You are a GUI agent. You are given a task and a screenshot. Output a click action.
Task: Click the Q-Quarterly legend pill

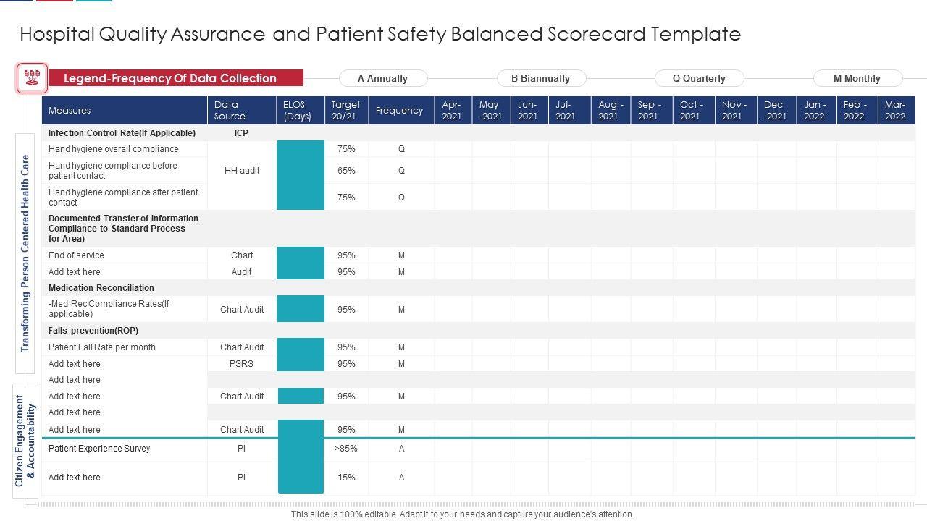point(699,78)
